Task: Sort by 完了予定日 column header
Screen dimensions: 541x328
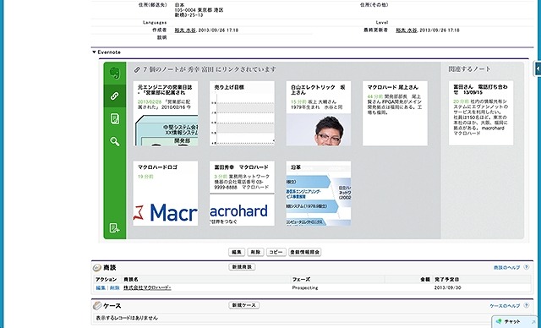Action: 446,279
